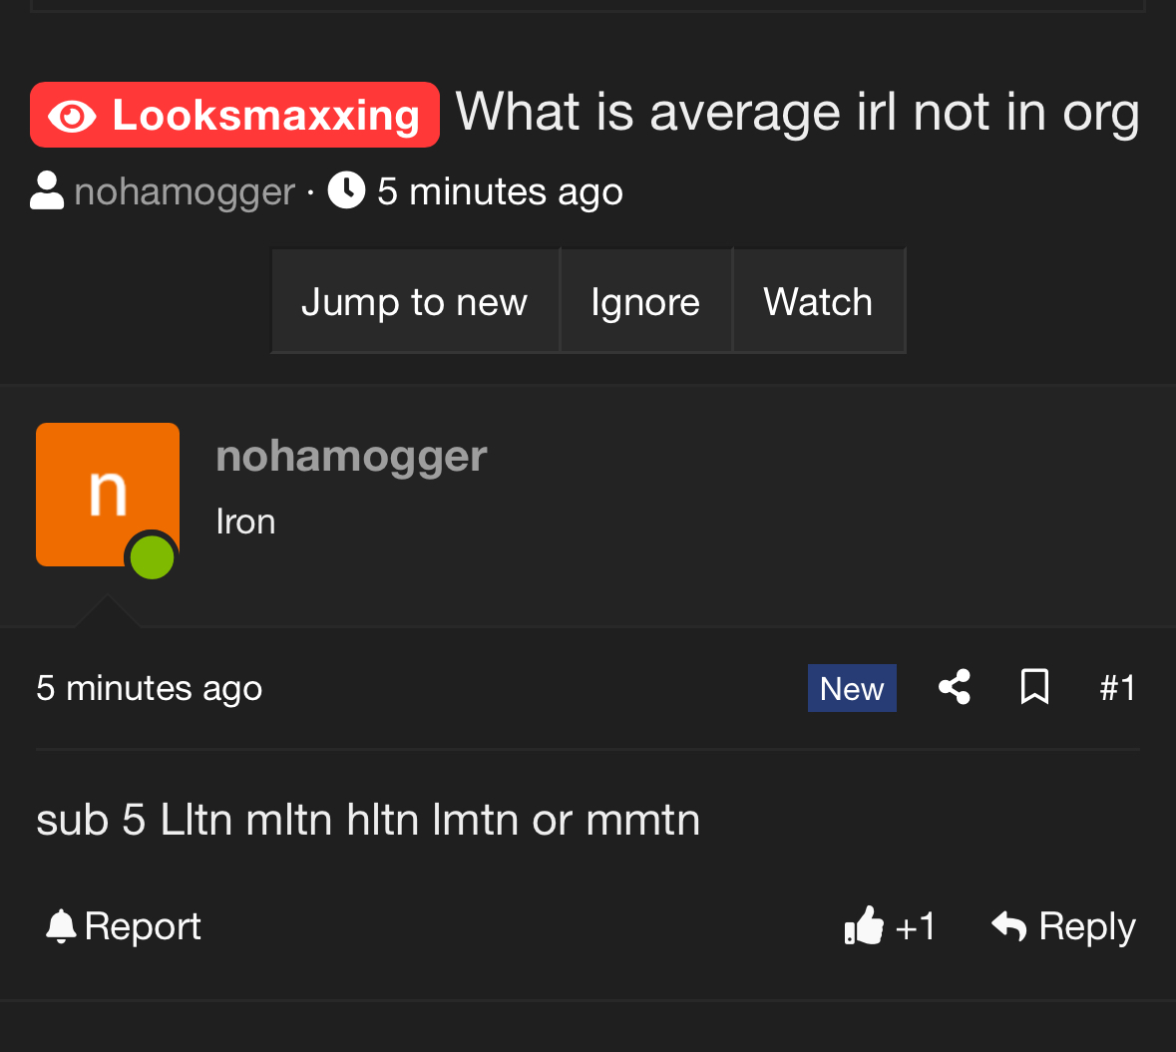Click the 5 minutes ago post timestamp
1176x1052 pixels.
coord(150,688)
